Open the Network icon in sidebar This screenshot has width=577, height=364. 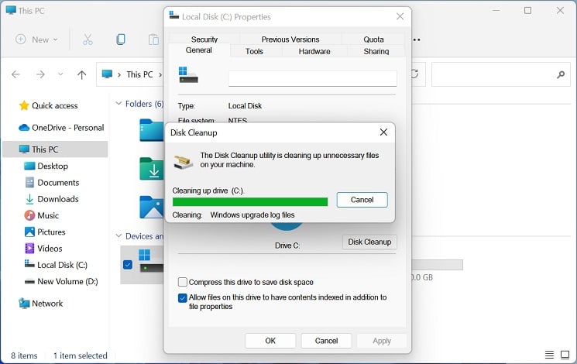point(24,304)
